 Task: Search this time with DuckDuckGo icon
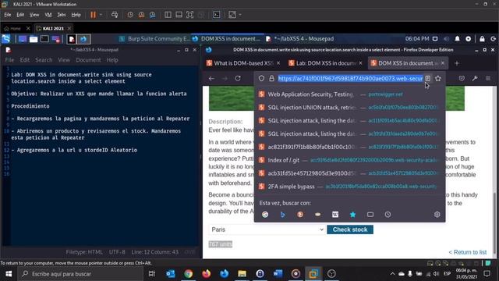tap(300, 215)
